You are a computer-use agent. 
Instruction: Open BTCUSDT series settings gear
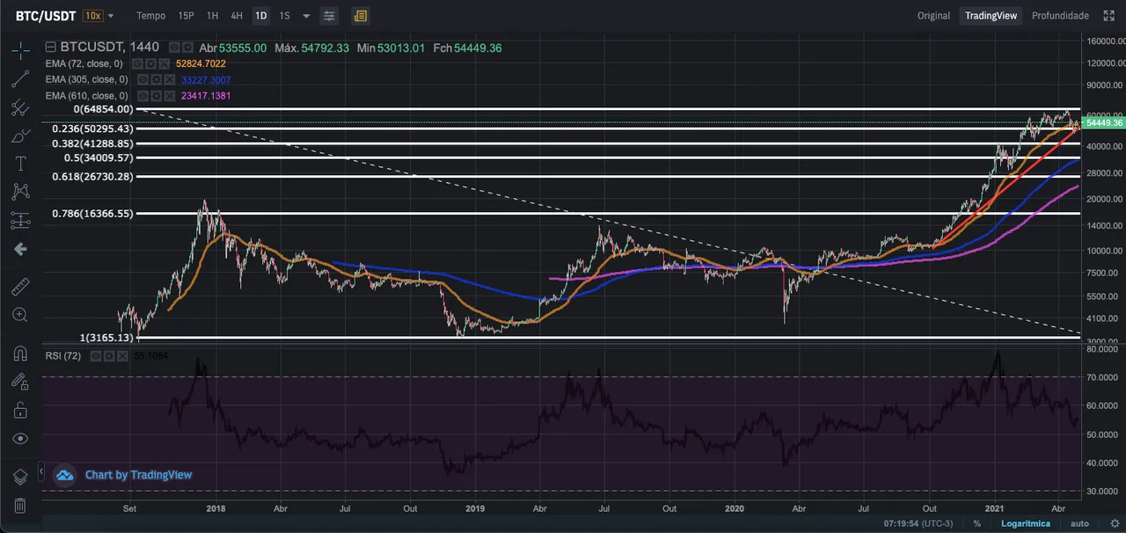187,47
